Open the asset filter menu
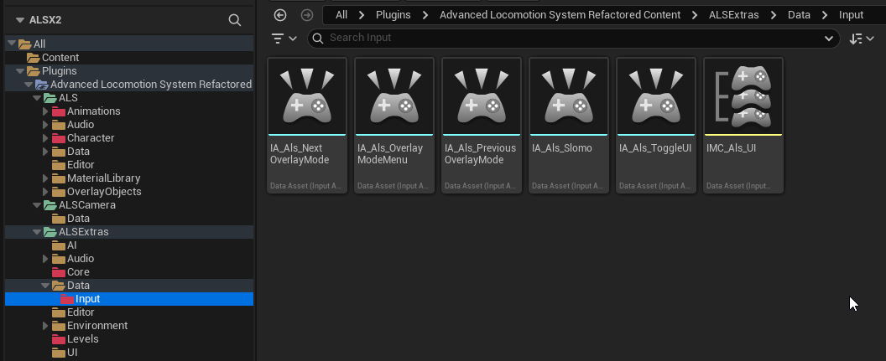This screenshot has width=886, height=361. click(284, 39)
